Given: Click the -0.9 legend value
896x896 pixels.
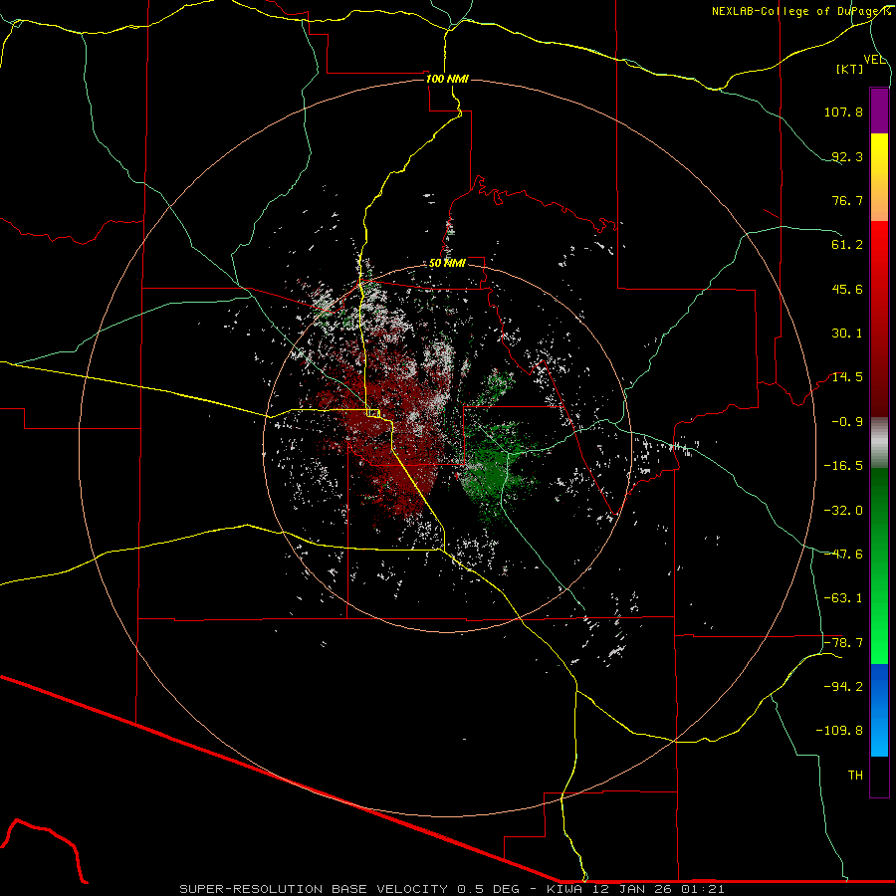Looking at the screenshot, I should click(847, 422).
